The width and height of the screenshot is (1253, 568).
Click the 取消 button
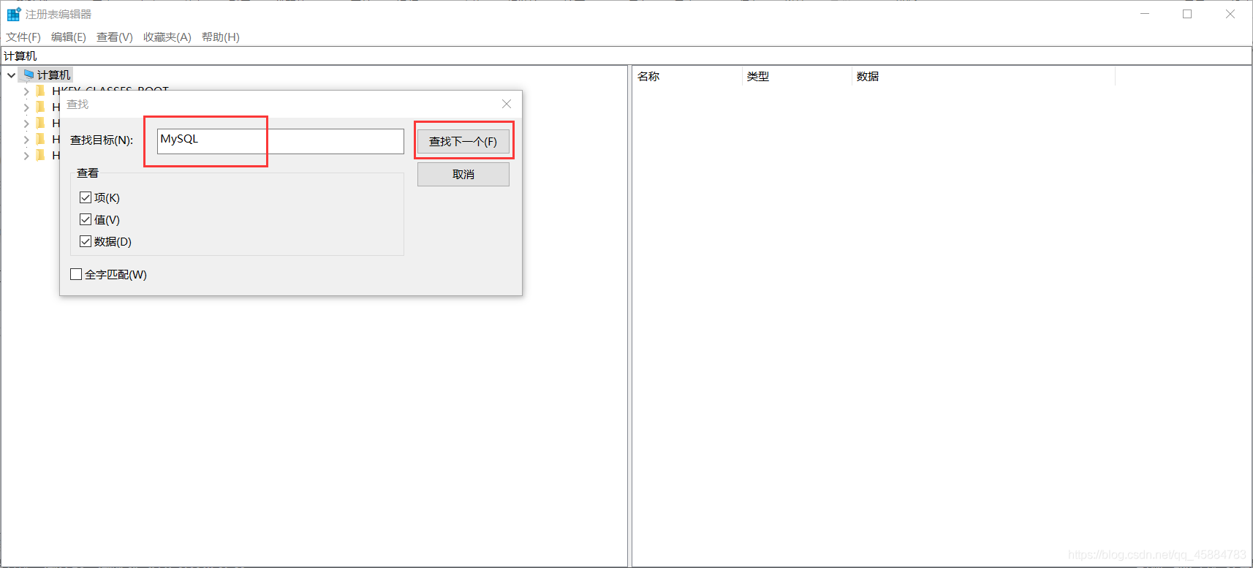click(463, 174)
